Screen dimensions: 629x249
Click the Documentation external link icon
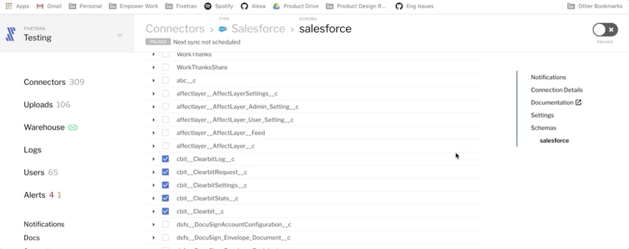pos(578,102)
